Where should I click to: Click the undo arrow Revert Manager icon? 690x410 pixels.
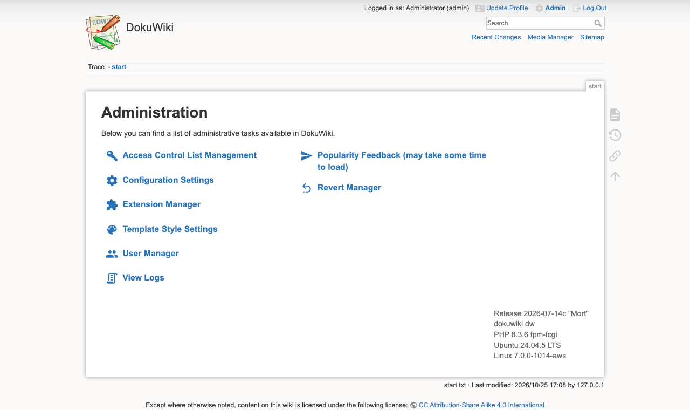click(x=306, y=188)
